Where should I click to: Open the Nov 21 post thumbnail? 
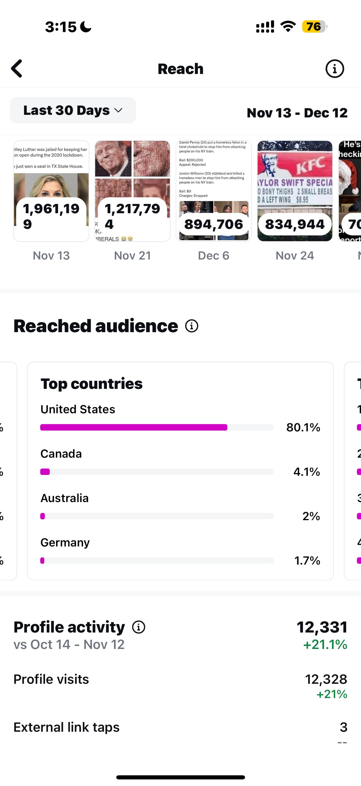(x=132, y=191)
